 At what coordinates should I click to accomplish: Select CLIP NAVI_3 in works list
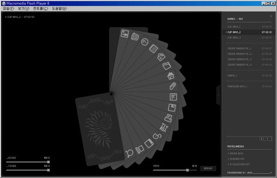click(249, 38)
